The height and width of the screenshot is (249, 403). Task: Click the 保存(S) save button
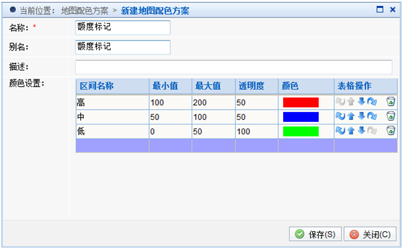point(315,234)
